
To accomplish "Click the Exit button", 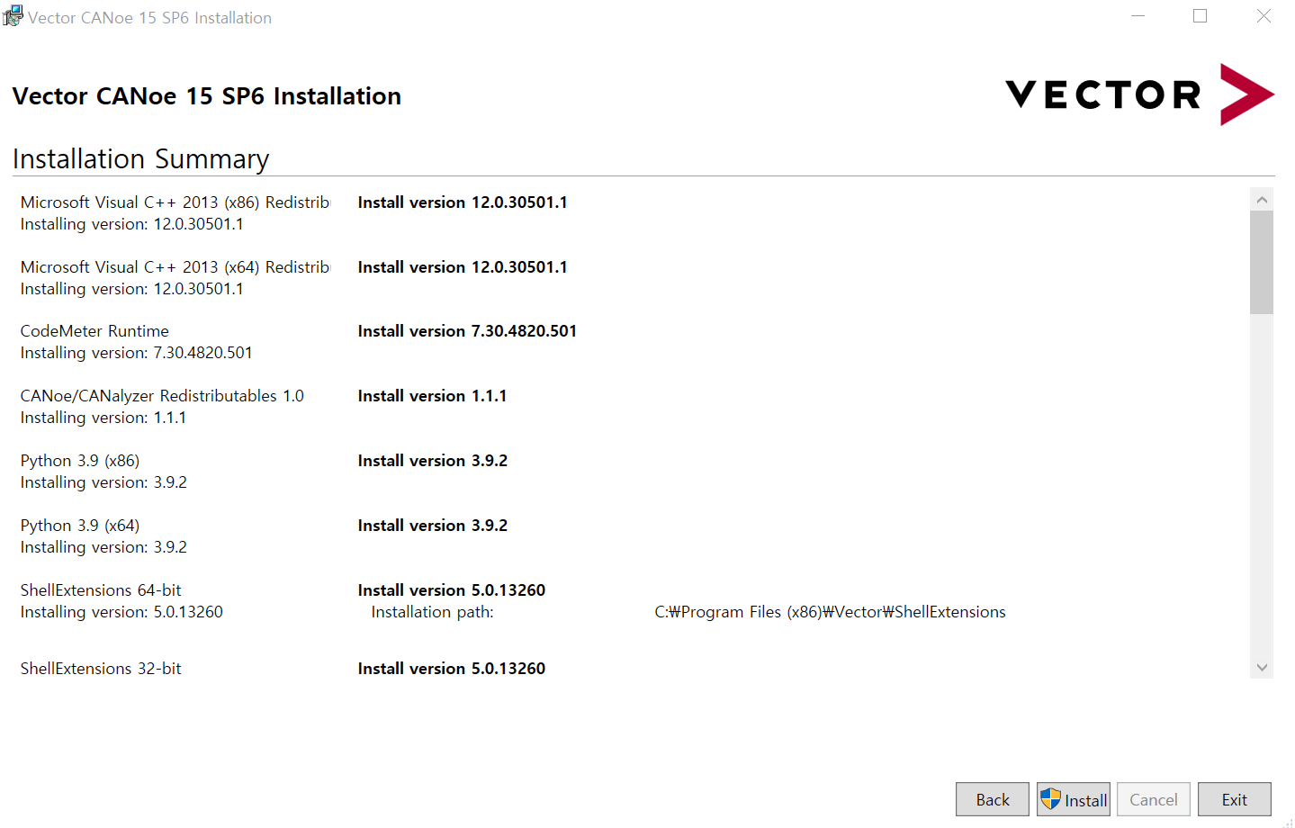I will pos(1234,799).
